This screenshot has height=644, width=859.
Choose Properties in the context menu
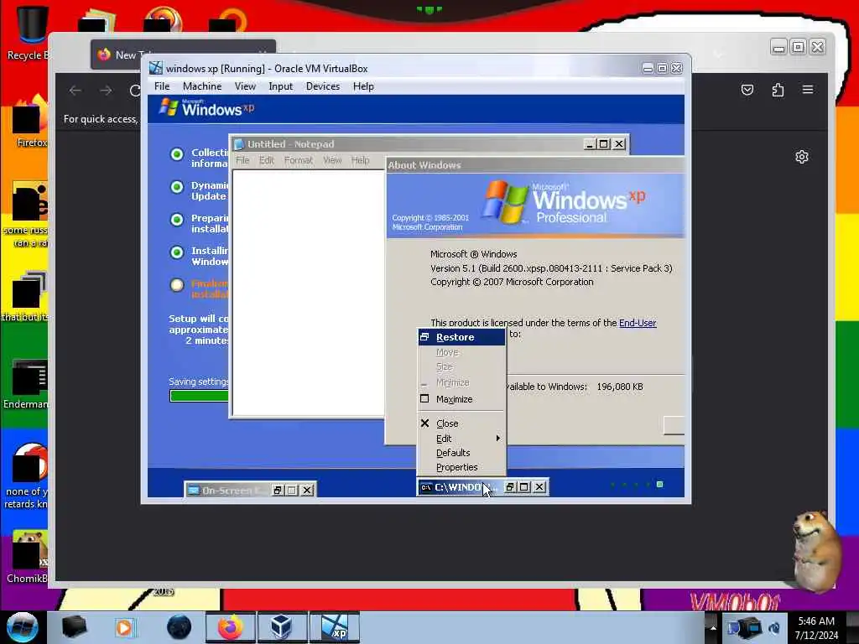coord(461,467)
